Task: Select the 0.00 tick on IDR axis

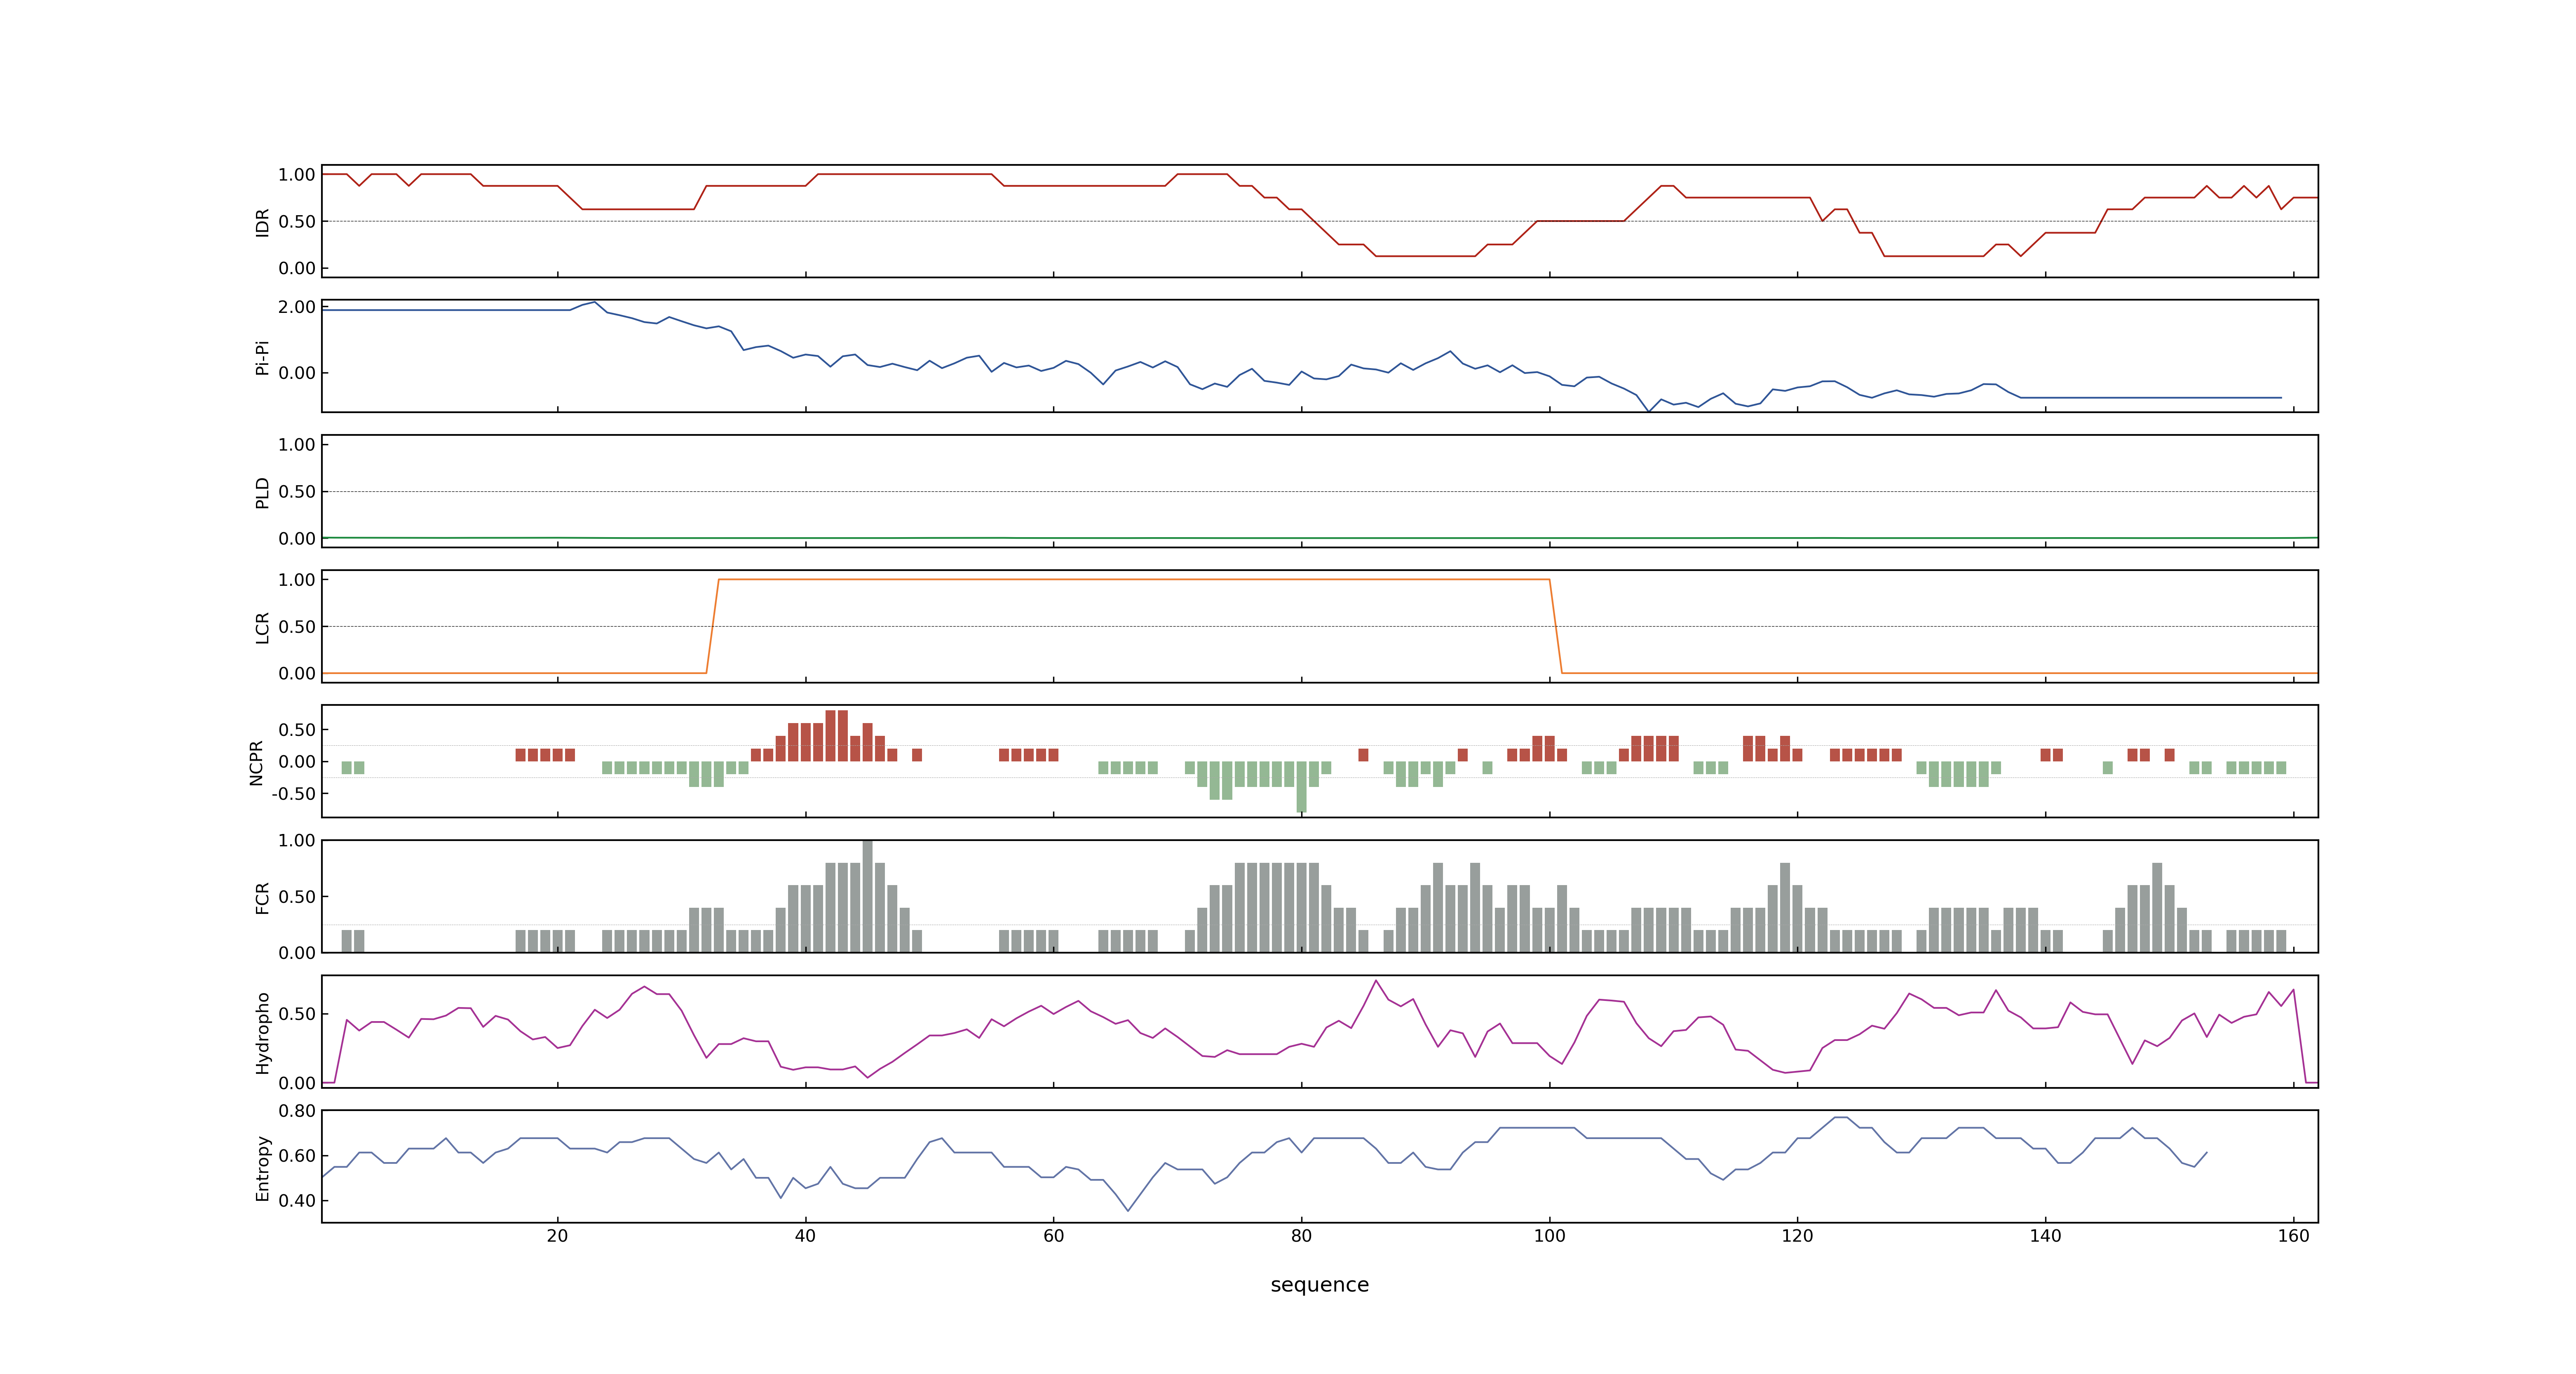Action: tap(297, 268)
